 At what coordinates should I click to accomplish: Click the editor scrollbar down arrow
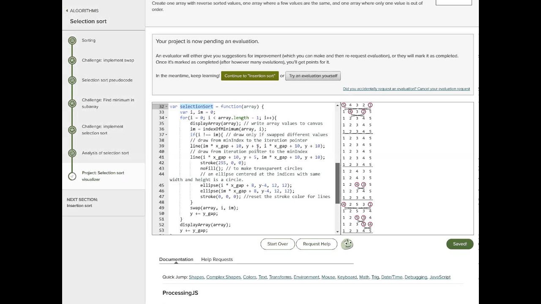[x=337, y=231]
